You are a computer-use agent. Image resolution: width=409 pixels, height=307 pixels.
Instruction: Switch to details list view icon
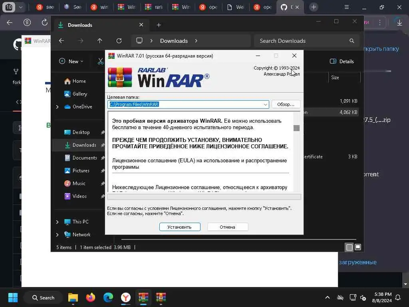click(349, 247)
